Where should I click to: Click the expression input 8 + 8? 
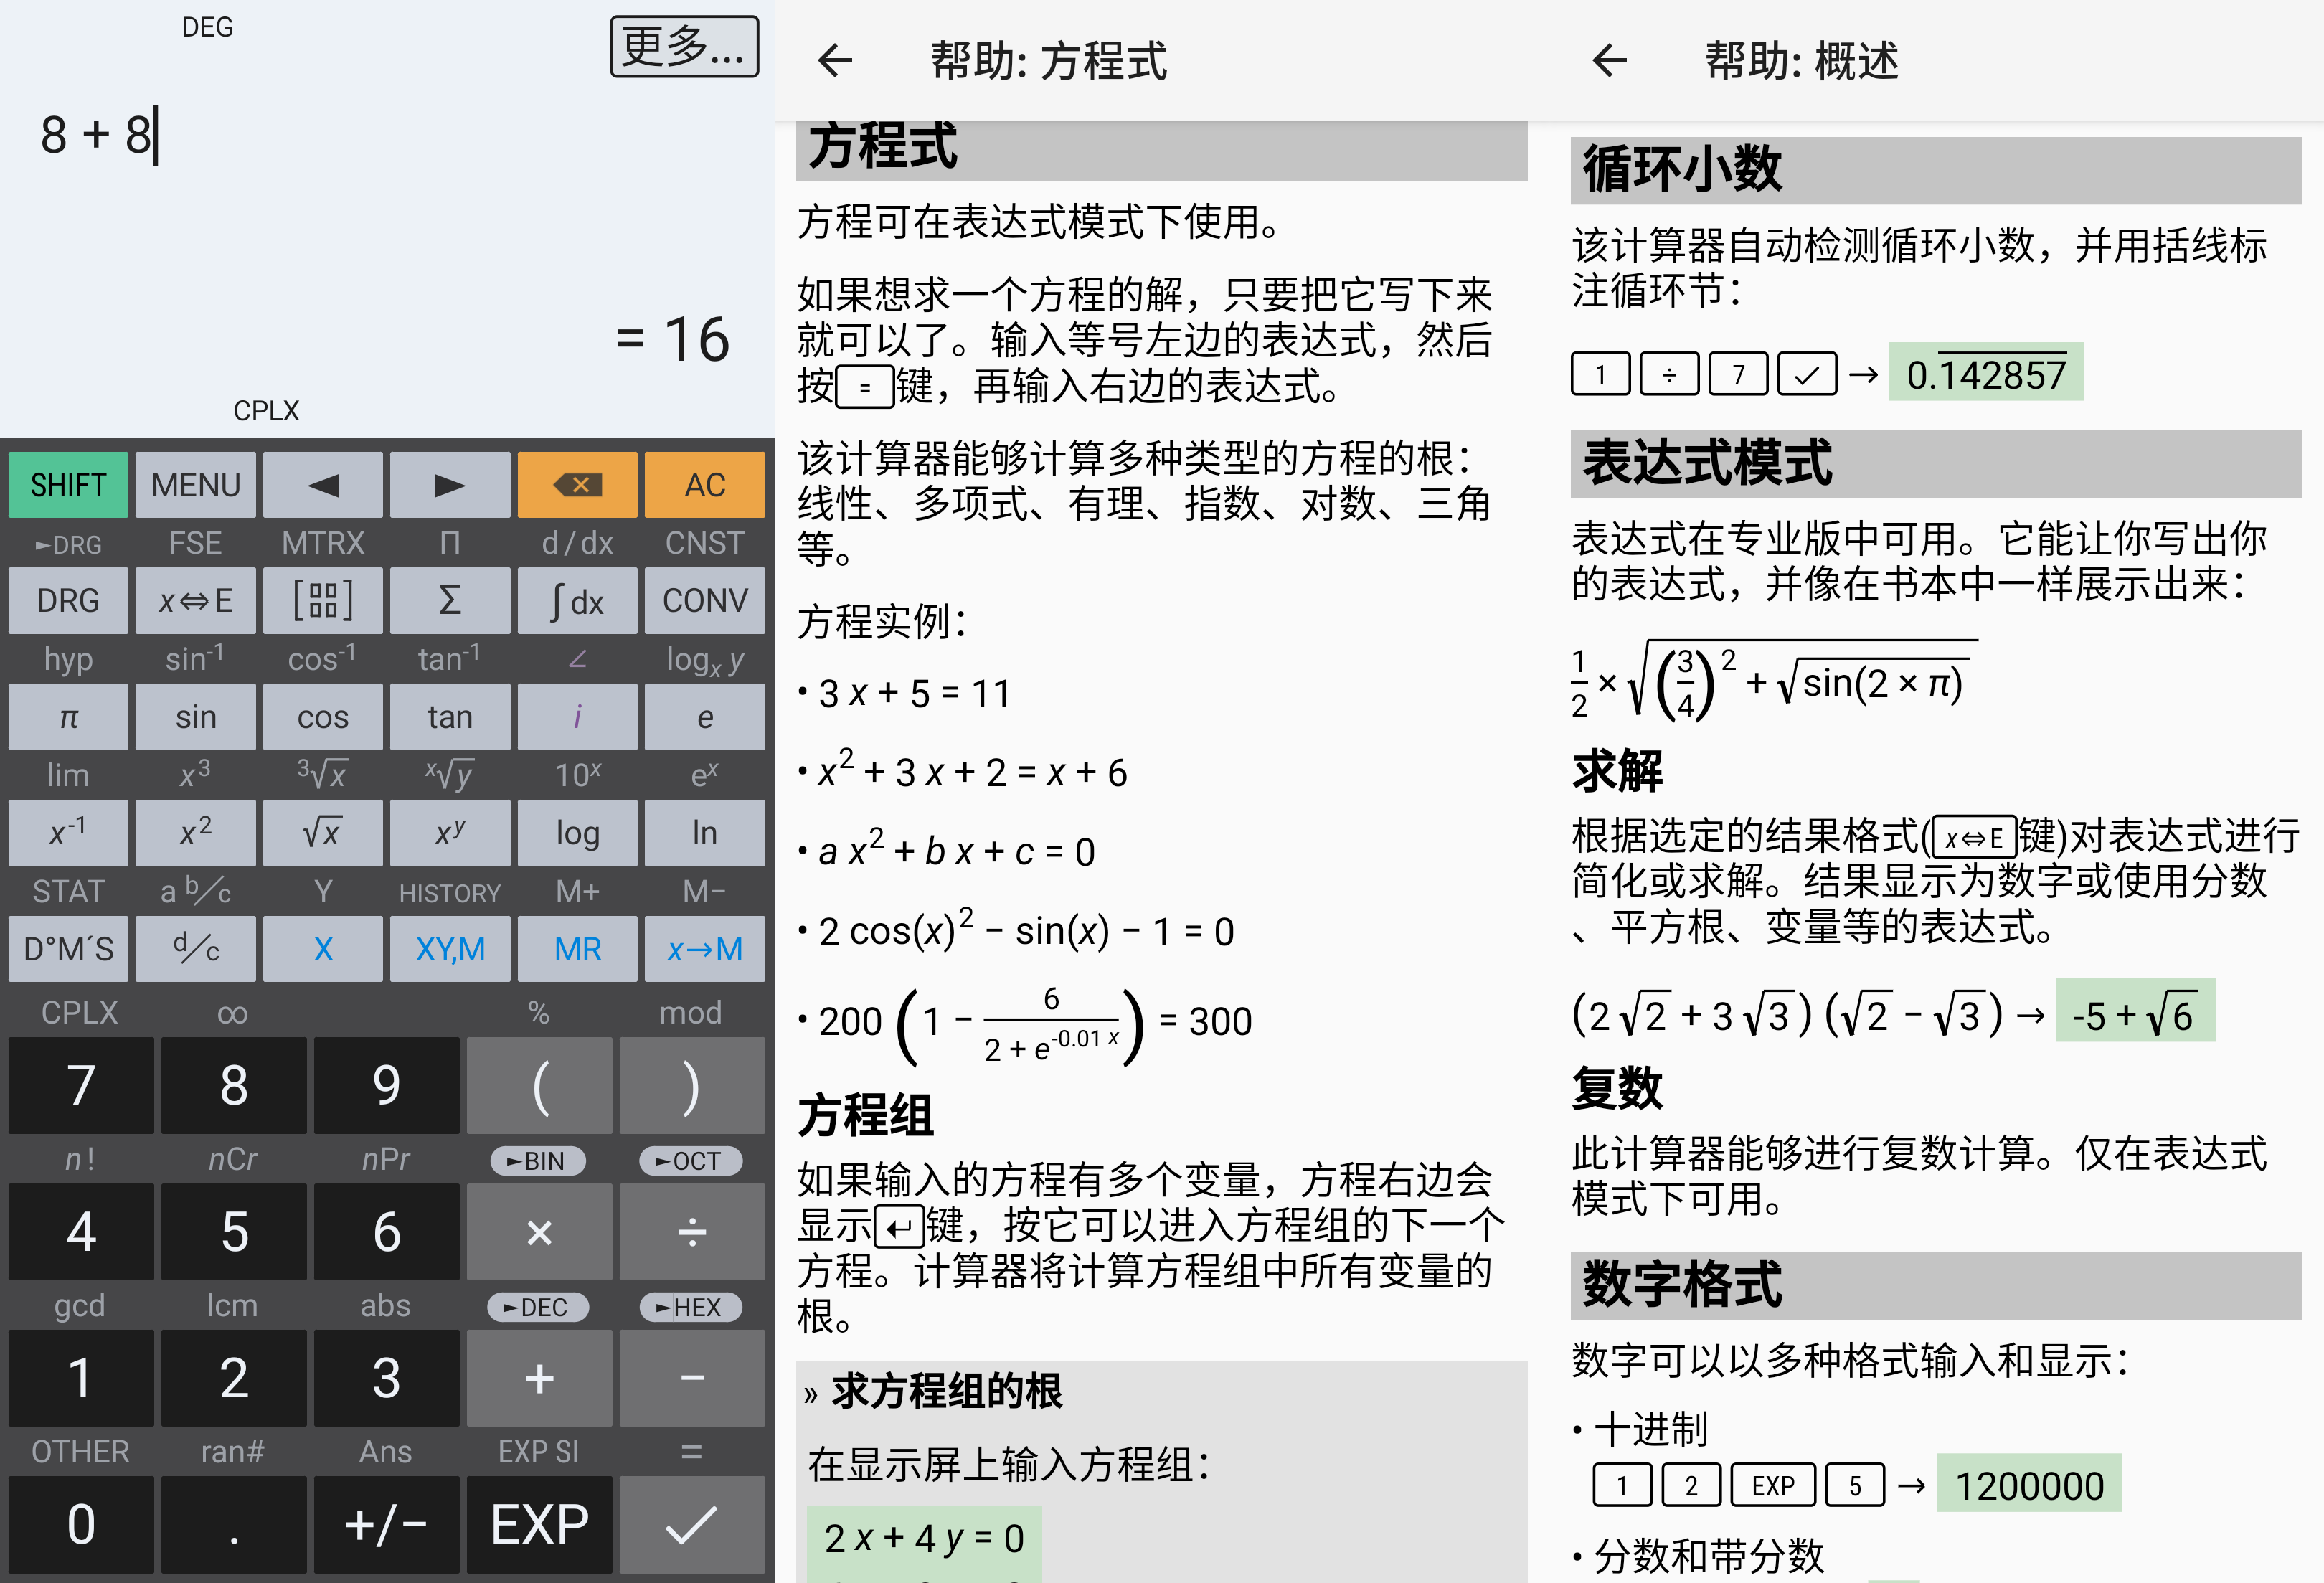click(x=96, y=135)
